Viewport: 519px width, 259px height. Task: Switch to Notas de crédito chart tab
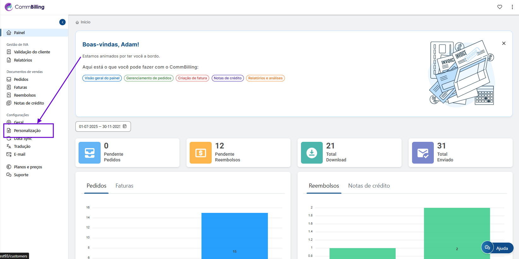pos(369,186)
